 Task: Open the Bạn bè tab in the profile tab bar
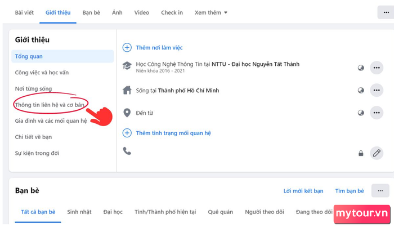pos(91,12)
